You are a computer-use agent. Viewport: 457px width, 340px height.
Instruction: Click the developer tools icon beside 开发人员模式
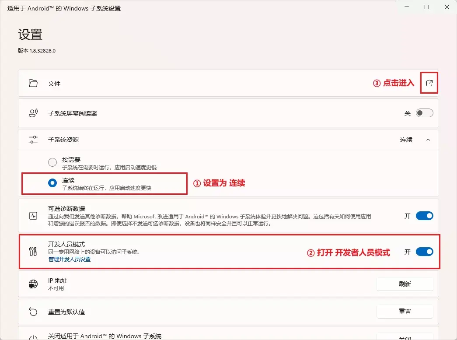pyautogui.click(x=33, y=251)
